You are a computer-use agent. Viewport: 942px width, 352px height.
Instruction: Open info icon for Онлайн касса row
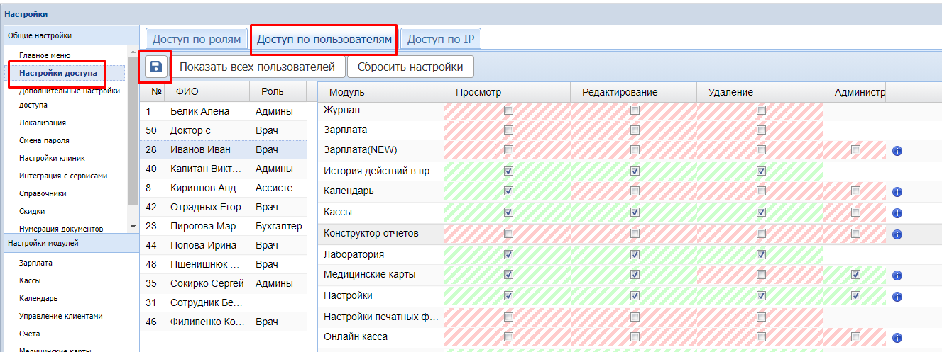[x=897, y=337]
